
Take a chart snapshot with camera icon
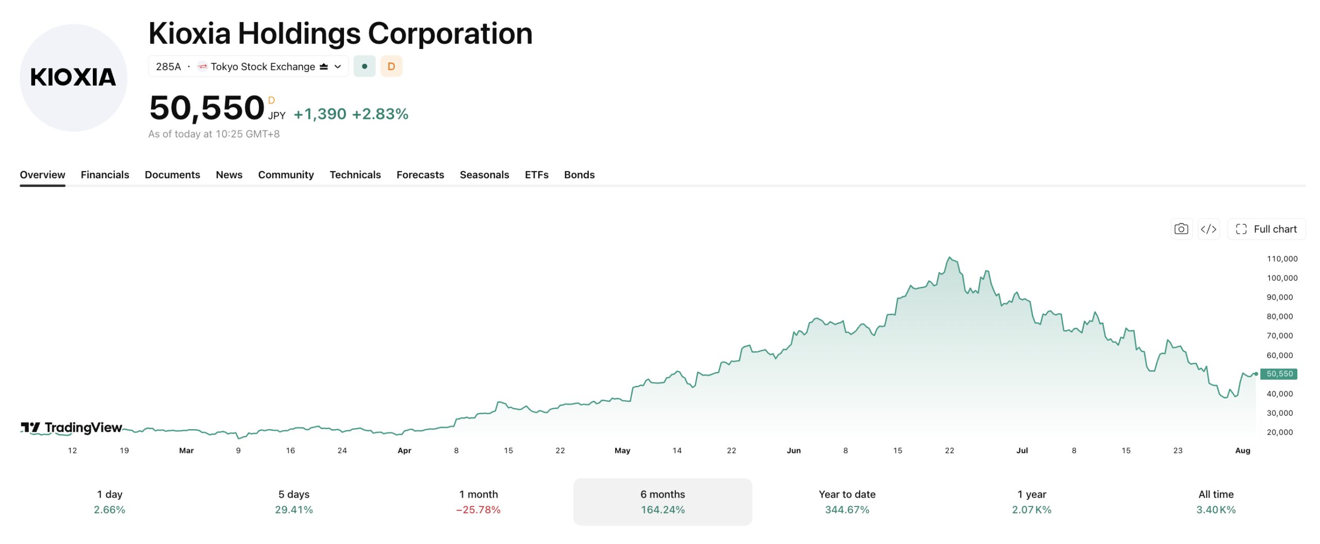1181,229
